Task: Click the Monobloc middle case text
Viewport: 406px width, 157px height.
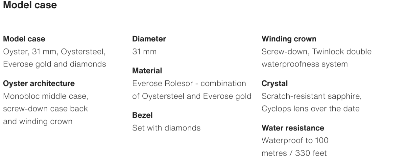Action: coord(46,96)
